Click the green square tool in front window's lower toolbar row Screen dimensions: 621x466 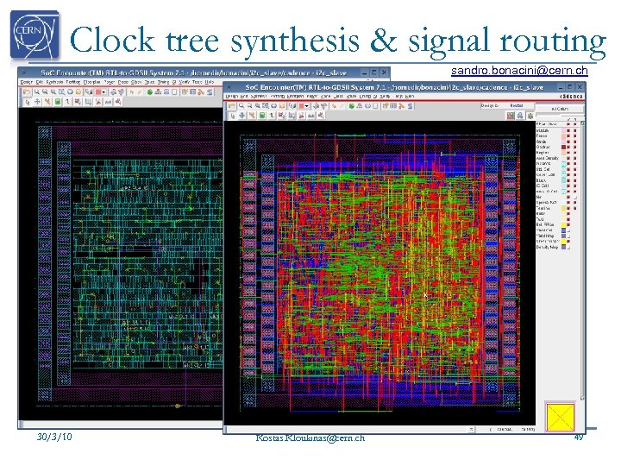pyautogui.click(x=262, y=116)
